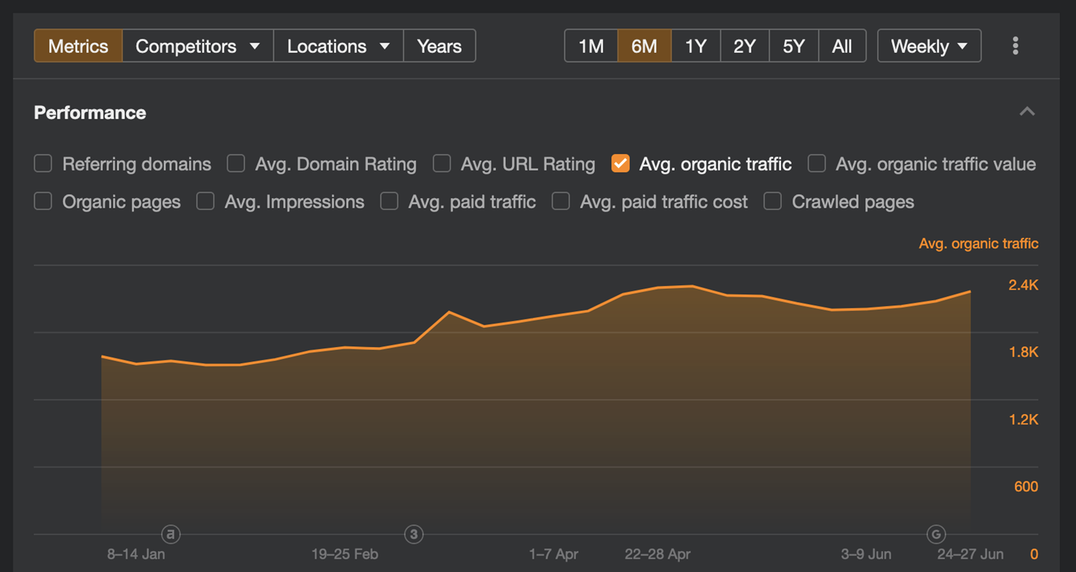Click the Google update 'G' marker
Viewport: 1076px width, 572px height.
pos(936,534)
